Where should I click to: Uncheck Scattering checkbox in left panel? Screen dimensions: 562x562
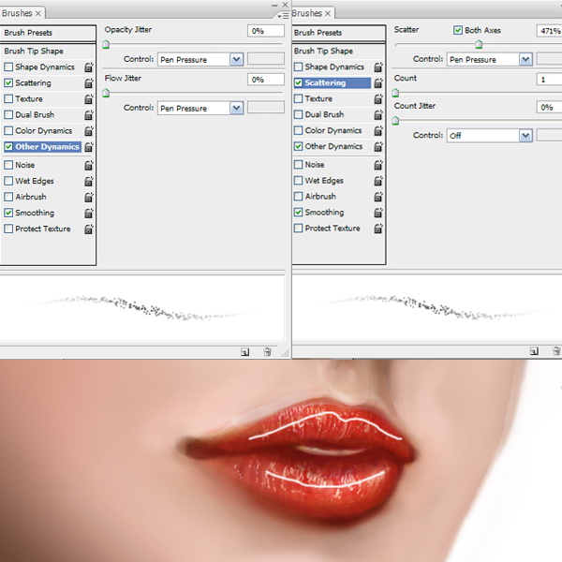coord(8,82)
